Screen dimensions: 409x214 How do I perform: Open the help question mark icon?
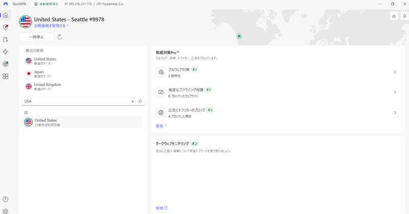[6, 199]
